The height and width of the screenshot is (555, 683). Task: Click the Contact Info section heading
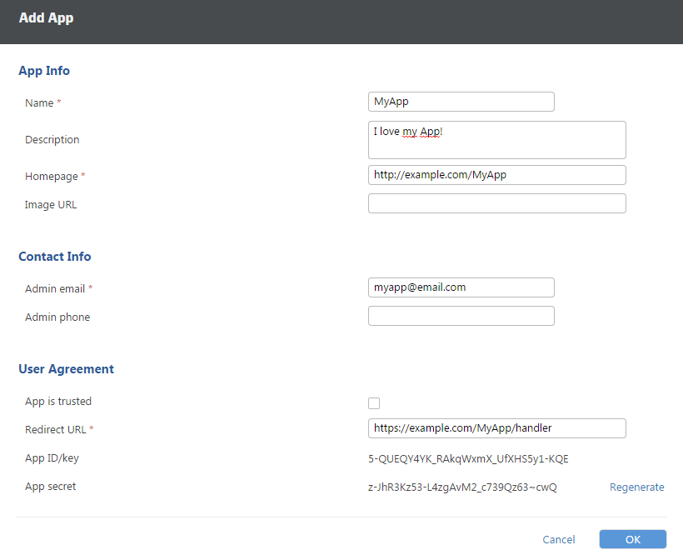tap(54, 256)
